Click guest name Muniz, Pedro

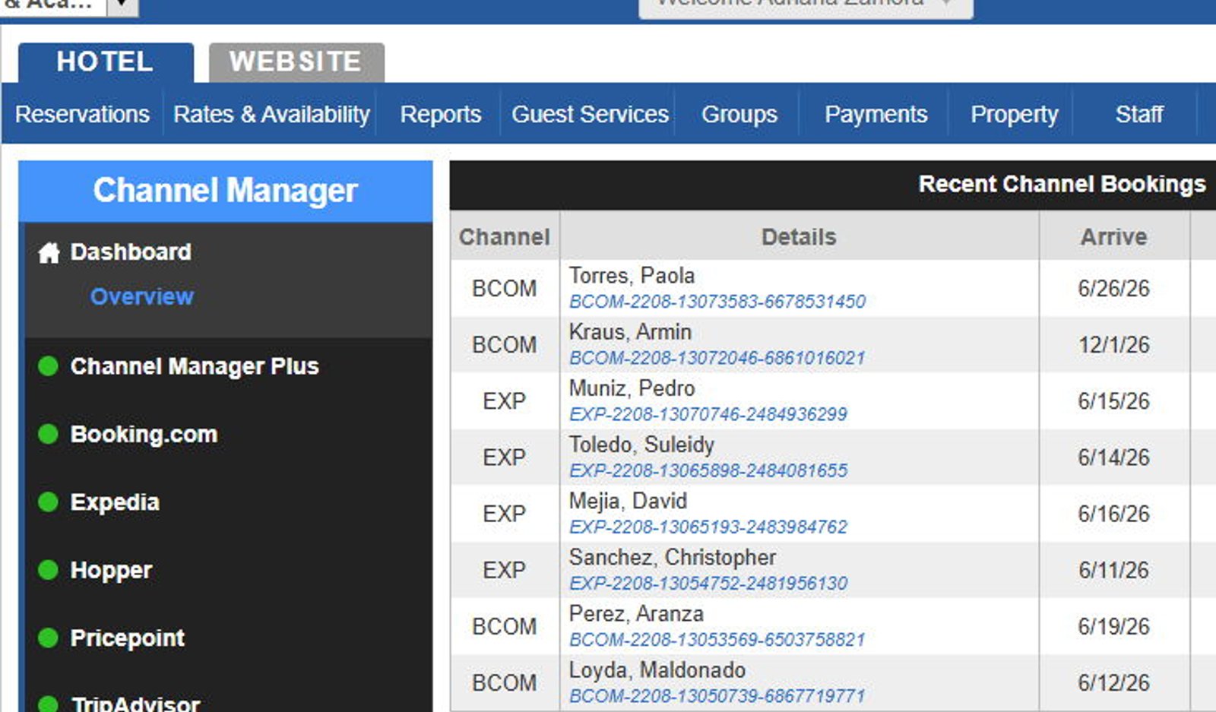(x=632, y=388)
